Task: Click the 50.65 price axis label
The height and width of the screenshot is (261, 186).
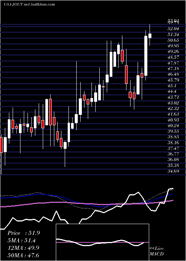Action: 173,40
